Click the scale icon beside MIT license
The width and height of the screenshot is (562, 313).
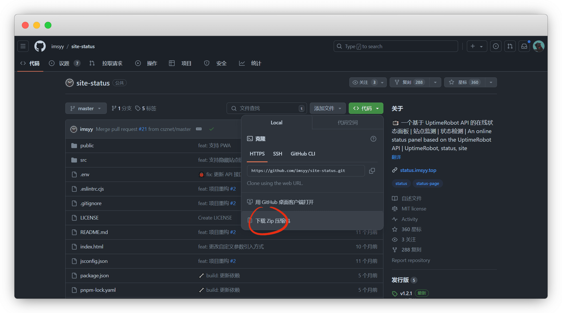[x=394, y=209]
